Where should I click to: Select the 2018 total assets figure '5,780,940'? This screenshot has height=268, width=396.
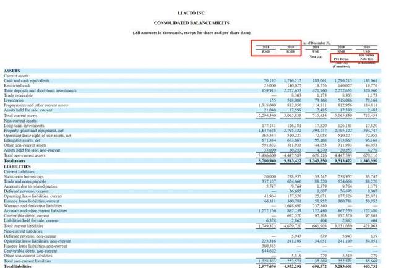(267, 161)
